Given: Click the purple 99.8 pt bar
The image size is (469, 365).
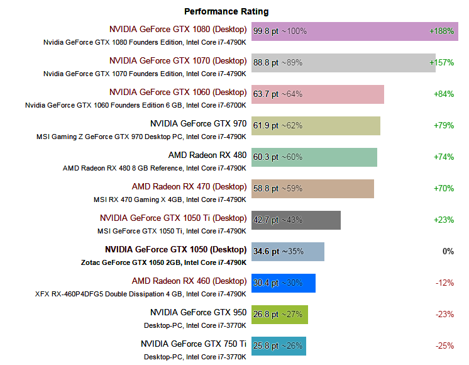Looking at the screenshot, I should click(x=355, y=31).
